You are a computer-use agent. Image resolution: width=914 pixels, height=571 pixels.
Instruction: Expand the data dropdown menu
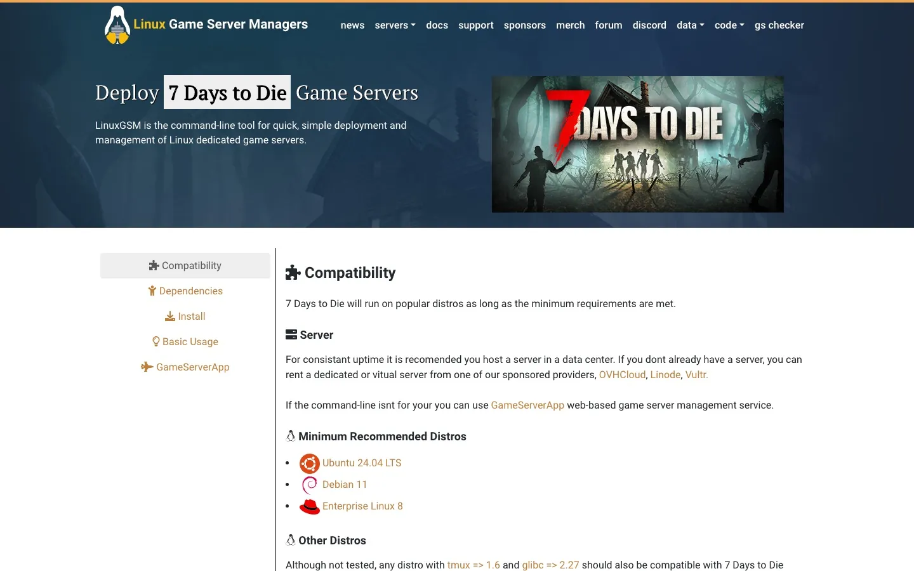[691, 25]
